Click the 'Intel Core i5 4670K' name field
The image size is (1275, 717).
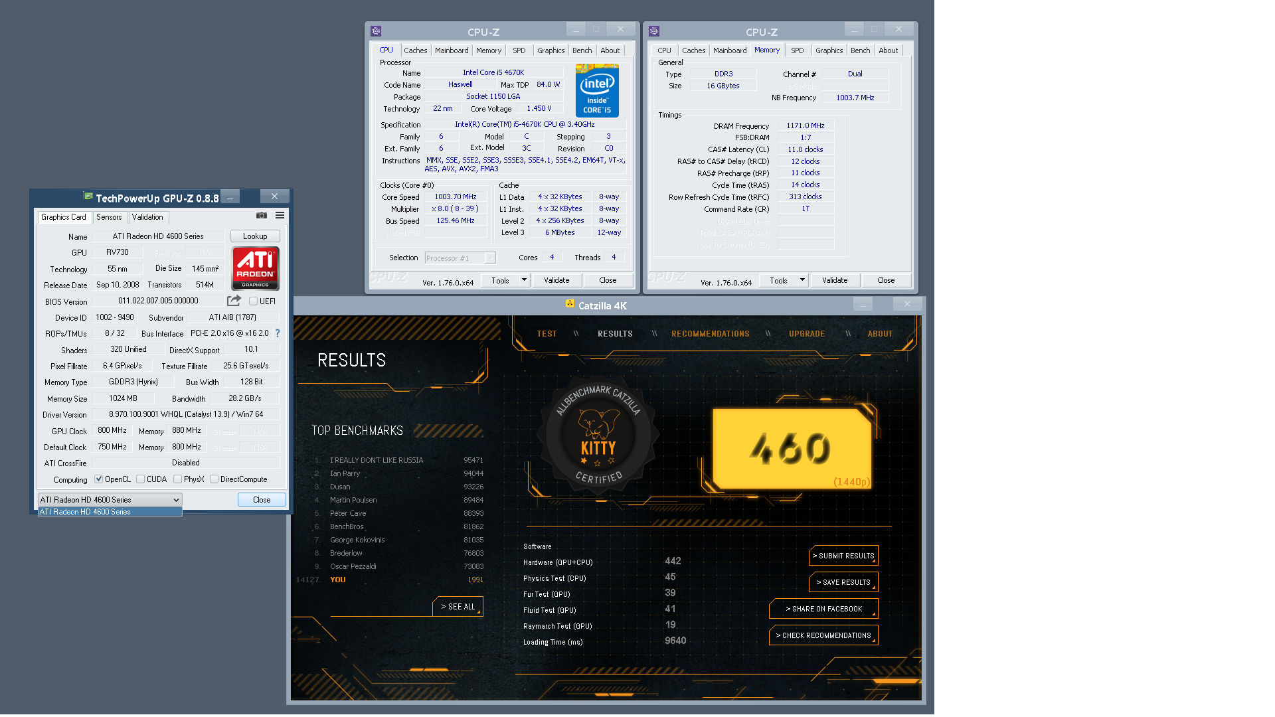click(x=493, y=73)
